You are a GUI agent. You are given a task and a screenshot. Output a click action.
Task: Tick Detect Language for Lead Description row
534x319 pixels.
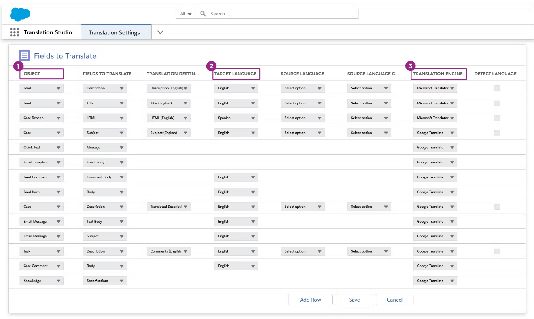tap(497, 88)
